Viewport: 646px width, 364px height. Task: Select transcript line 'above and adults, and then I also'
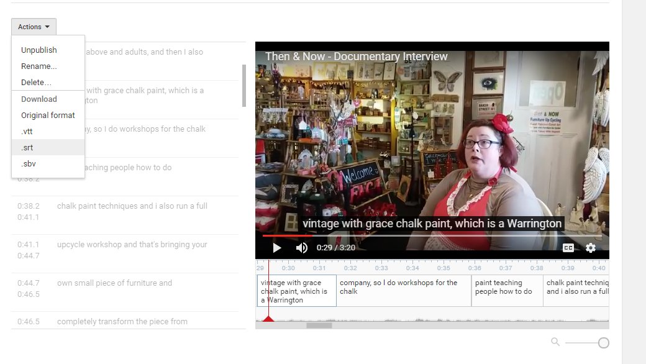[144, 52]
